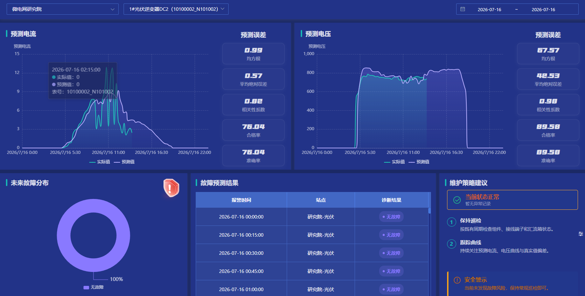The image size is (585, 296).
Task: Click the red shield alert icon
Action: (171, 188)
